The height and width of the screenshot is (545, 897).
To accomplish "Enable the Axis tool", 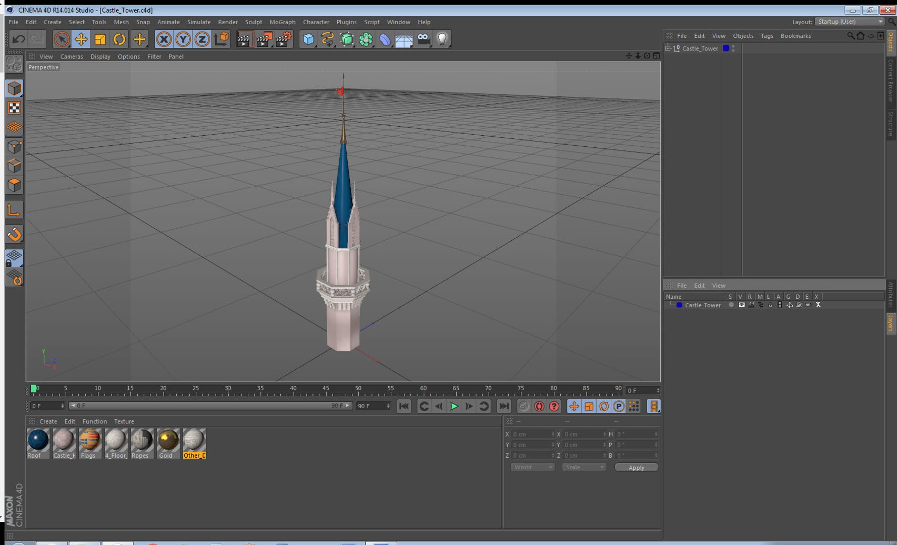I will pos(14,210).
